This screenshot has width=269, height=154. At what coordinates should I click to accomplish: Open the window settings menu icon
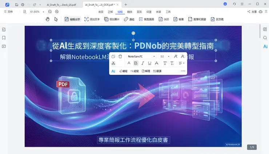(x=242, y=4)
